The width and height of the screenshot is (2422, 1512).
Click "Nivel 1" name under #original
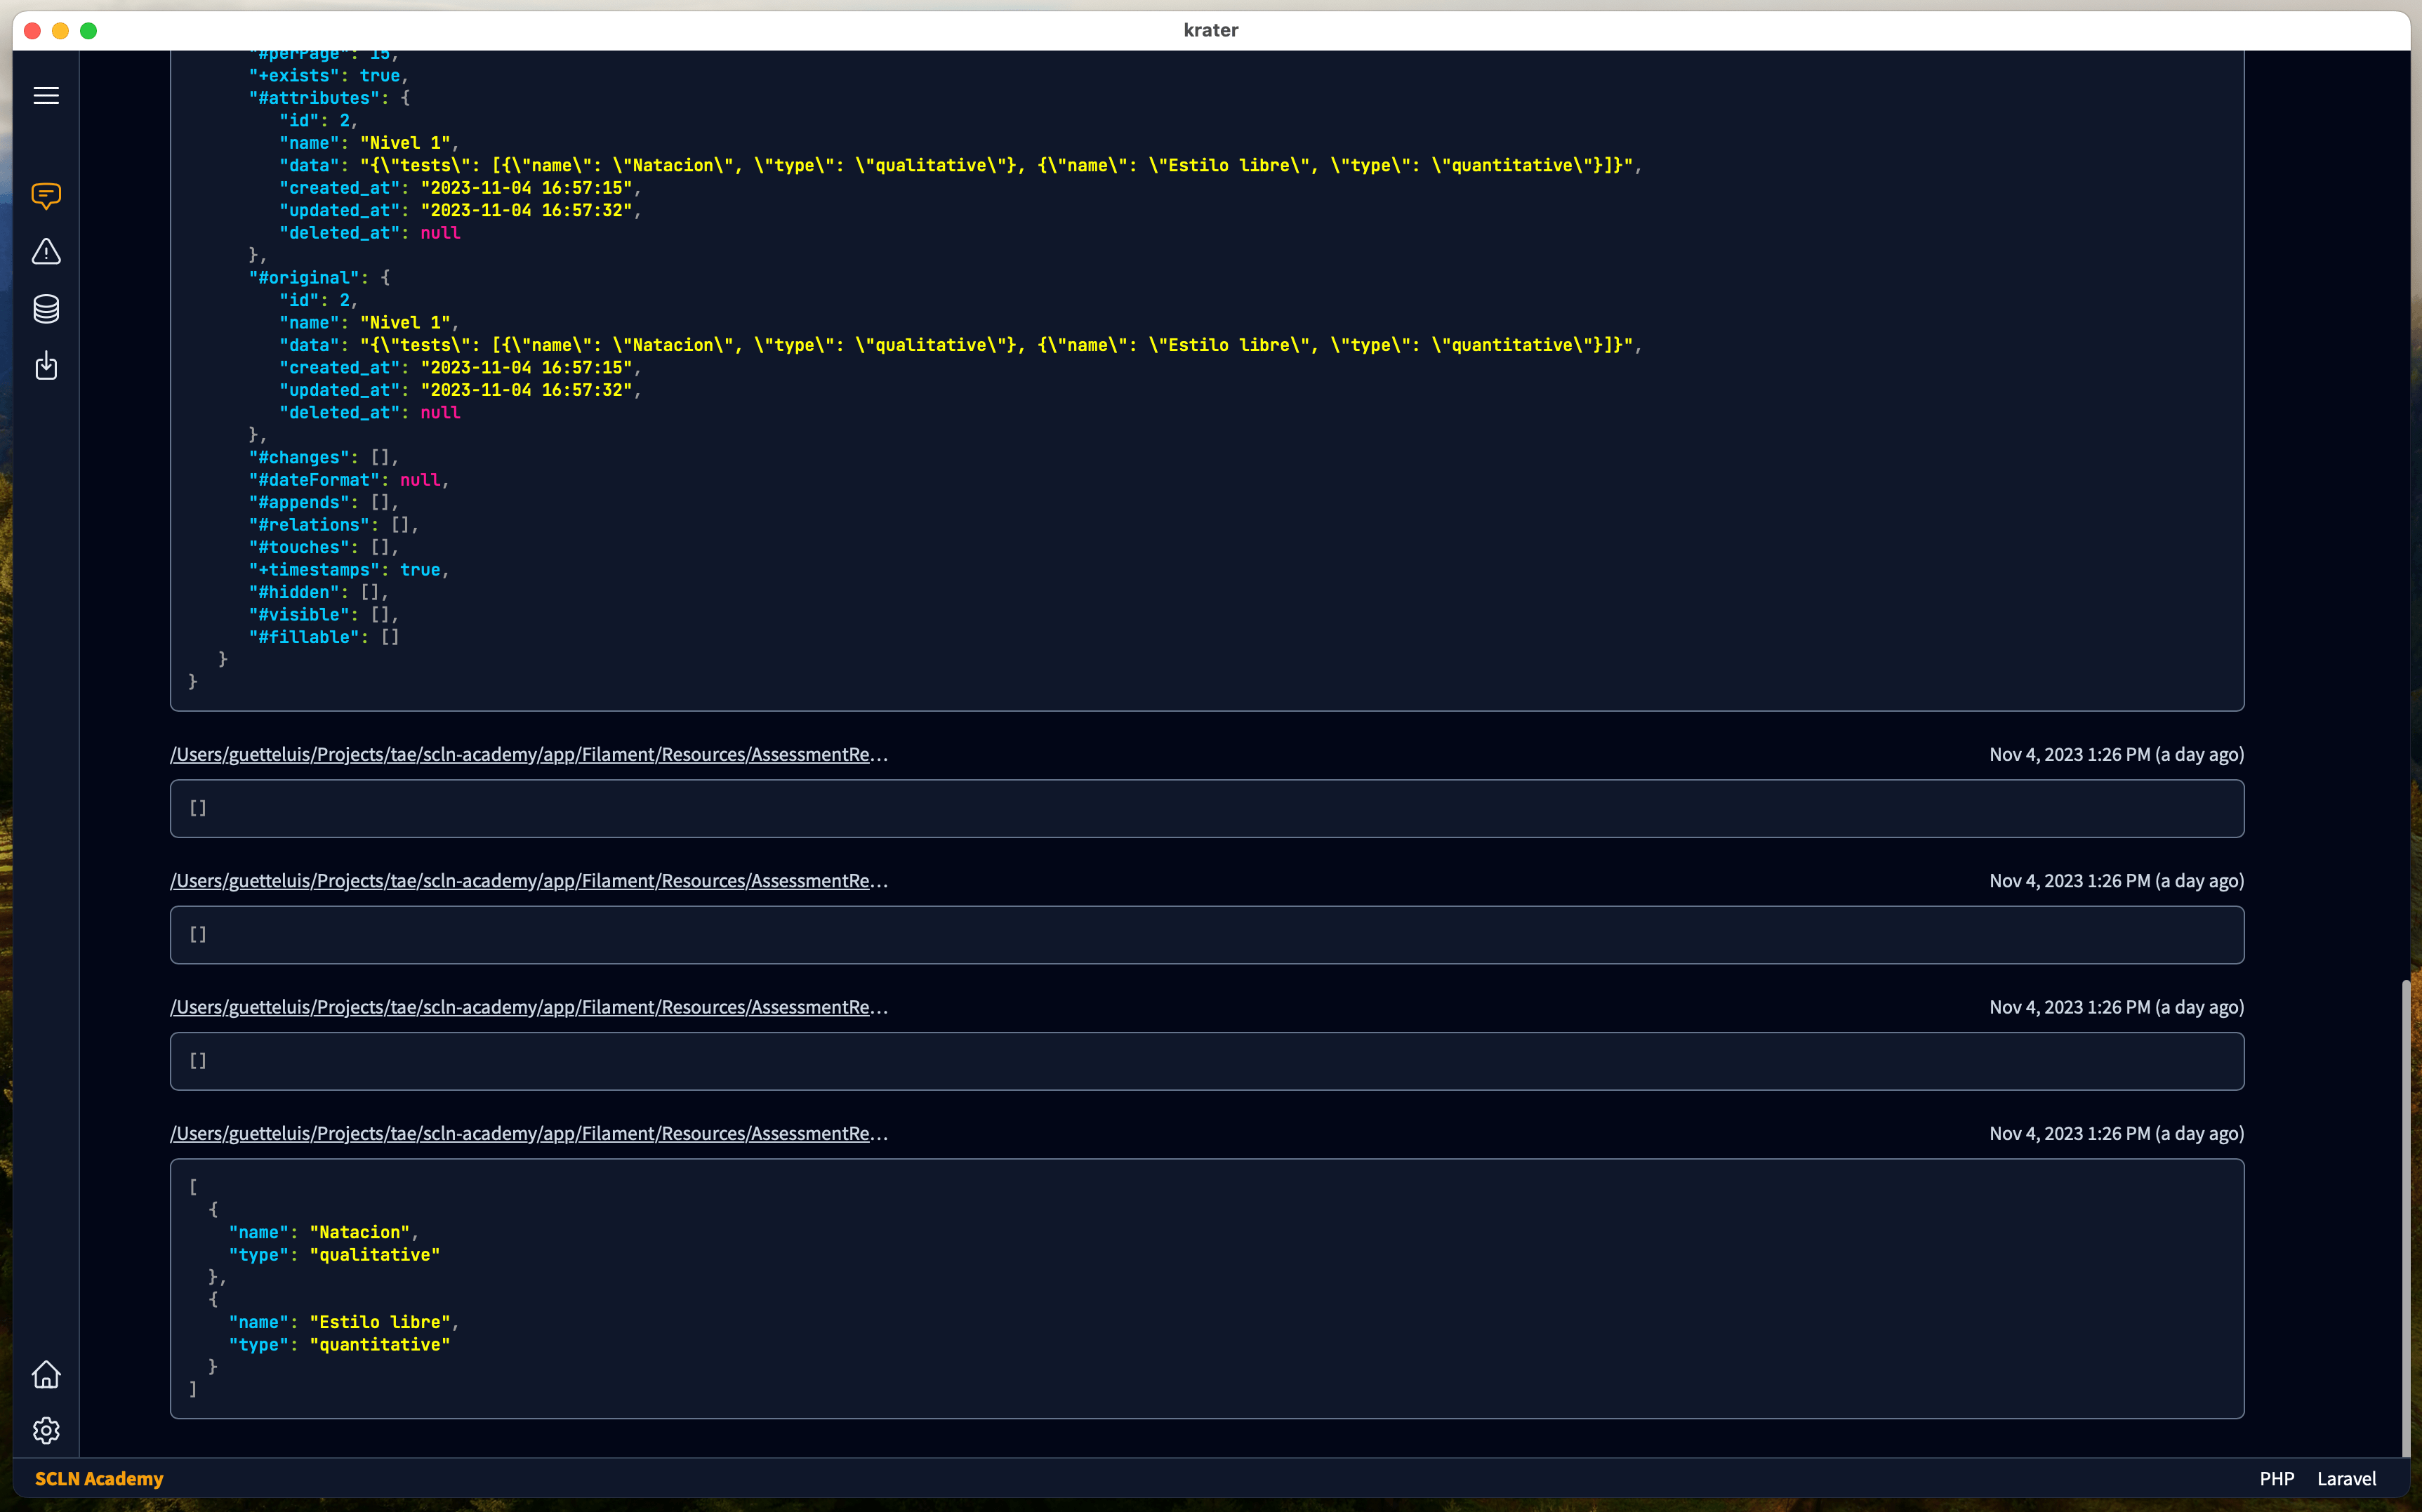[404, 322]
